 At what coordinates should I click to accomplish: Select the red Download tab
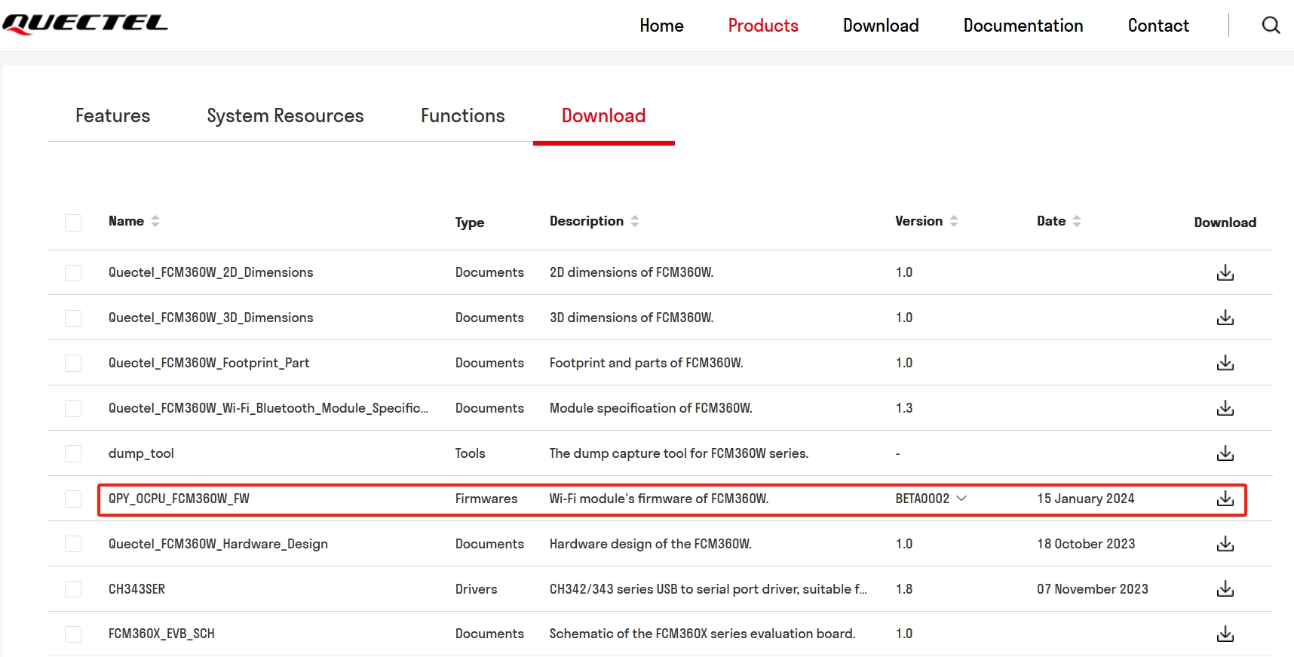[603, 115]
